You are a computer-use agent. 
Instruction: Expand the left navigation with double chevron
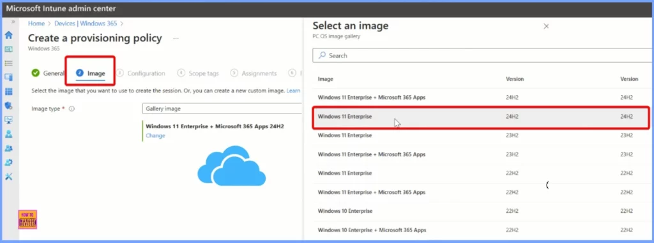(x=13, y=22)
